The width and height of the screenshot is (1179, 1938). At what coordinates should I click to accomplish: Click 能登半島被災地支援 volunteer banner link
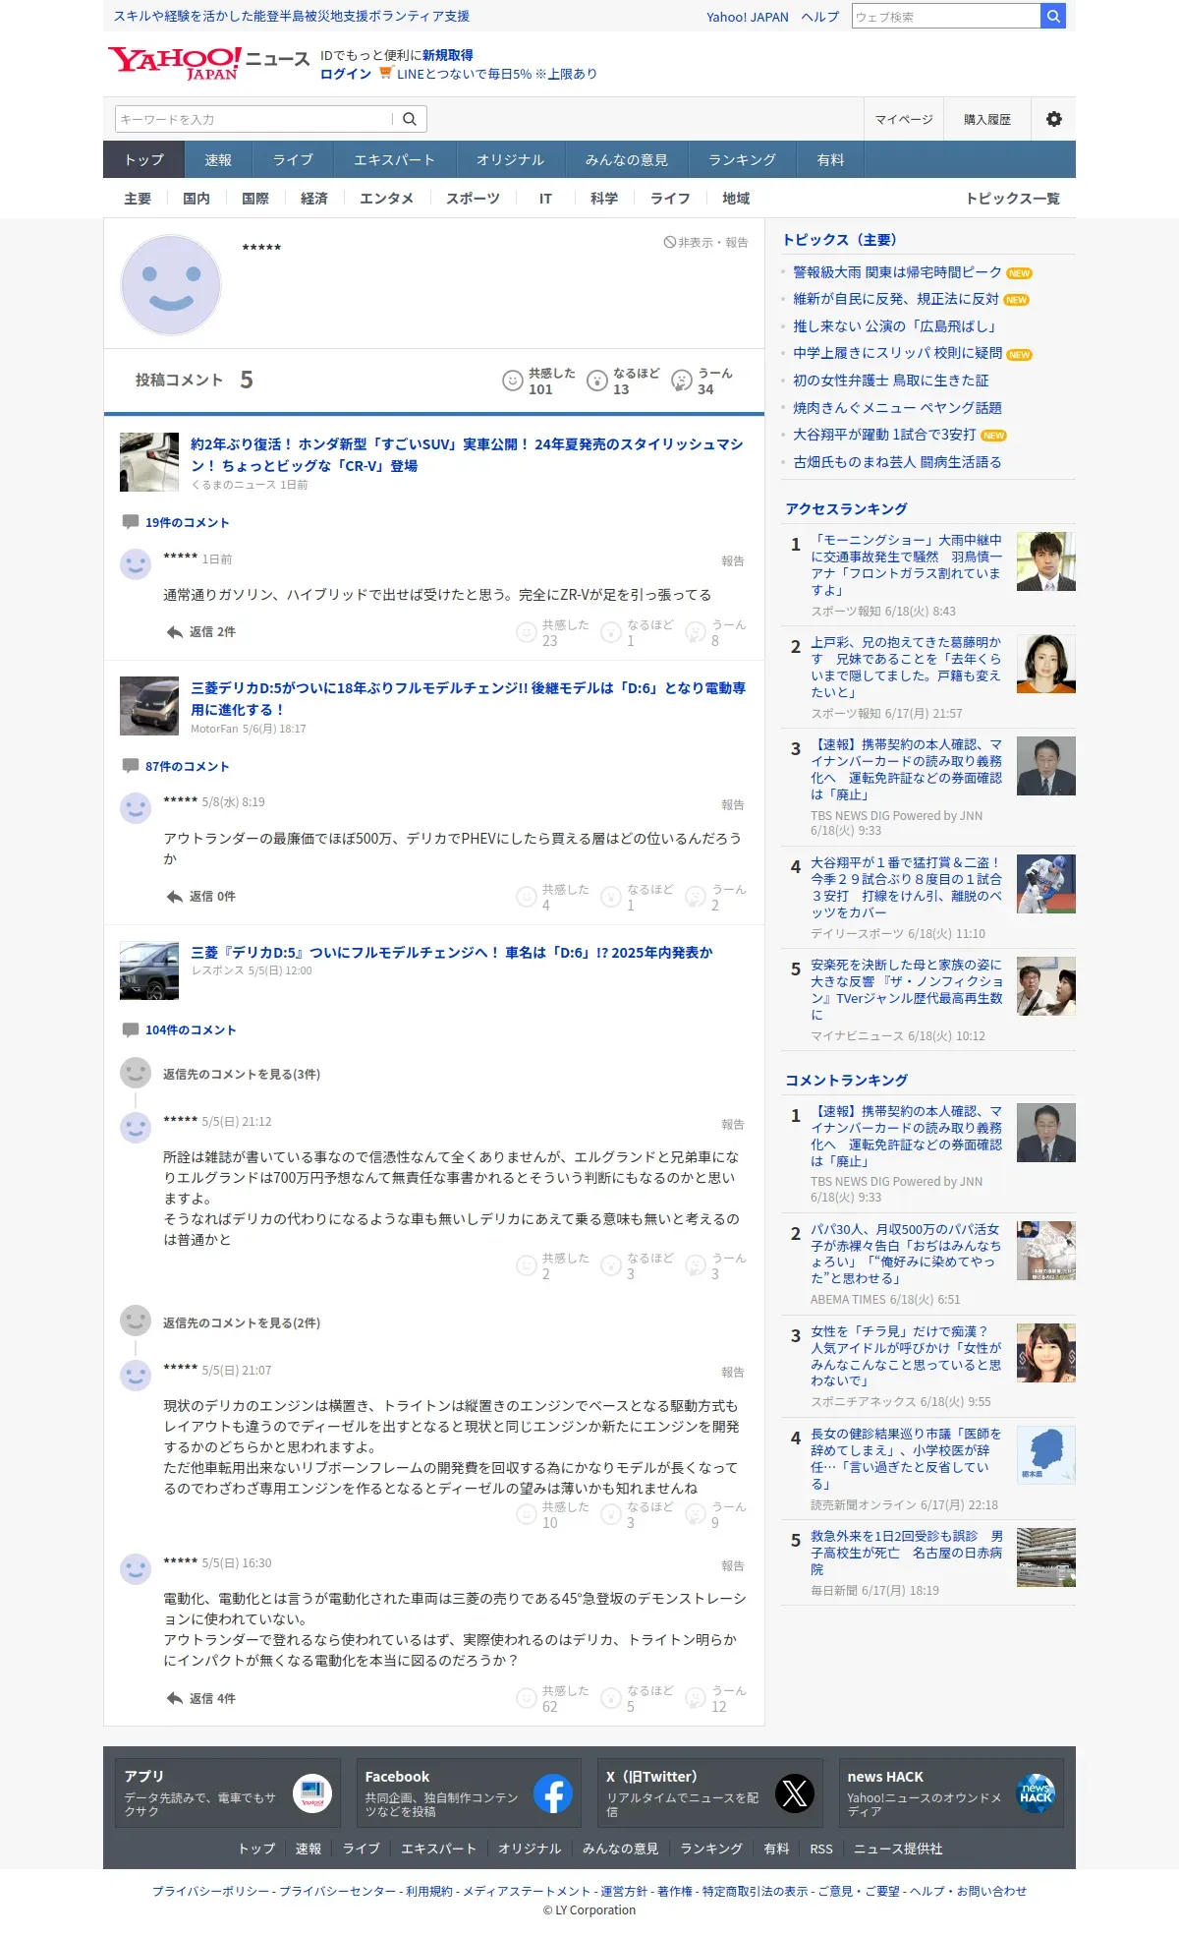(292, 16)
